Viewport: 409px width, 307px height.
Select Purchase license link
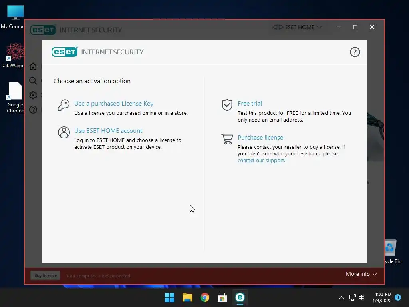click(x=260, y=138)
